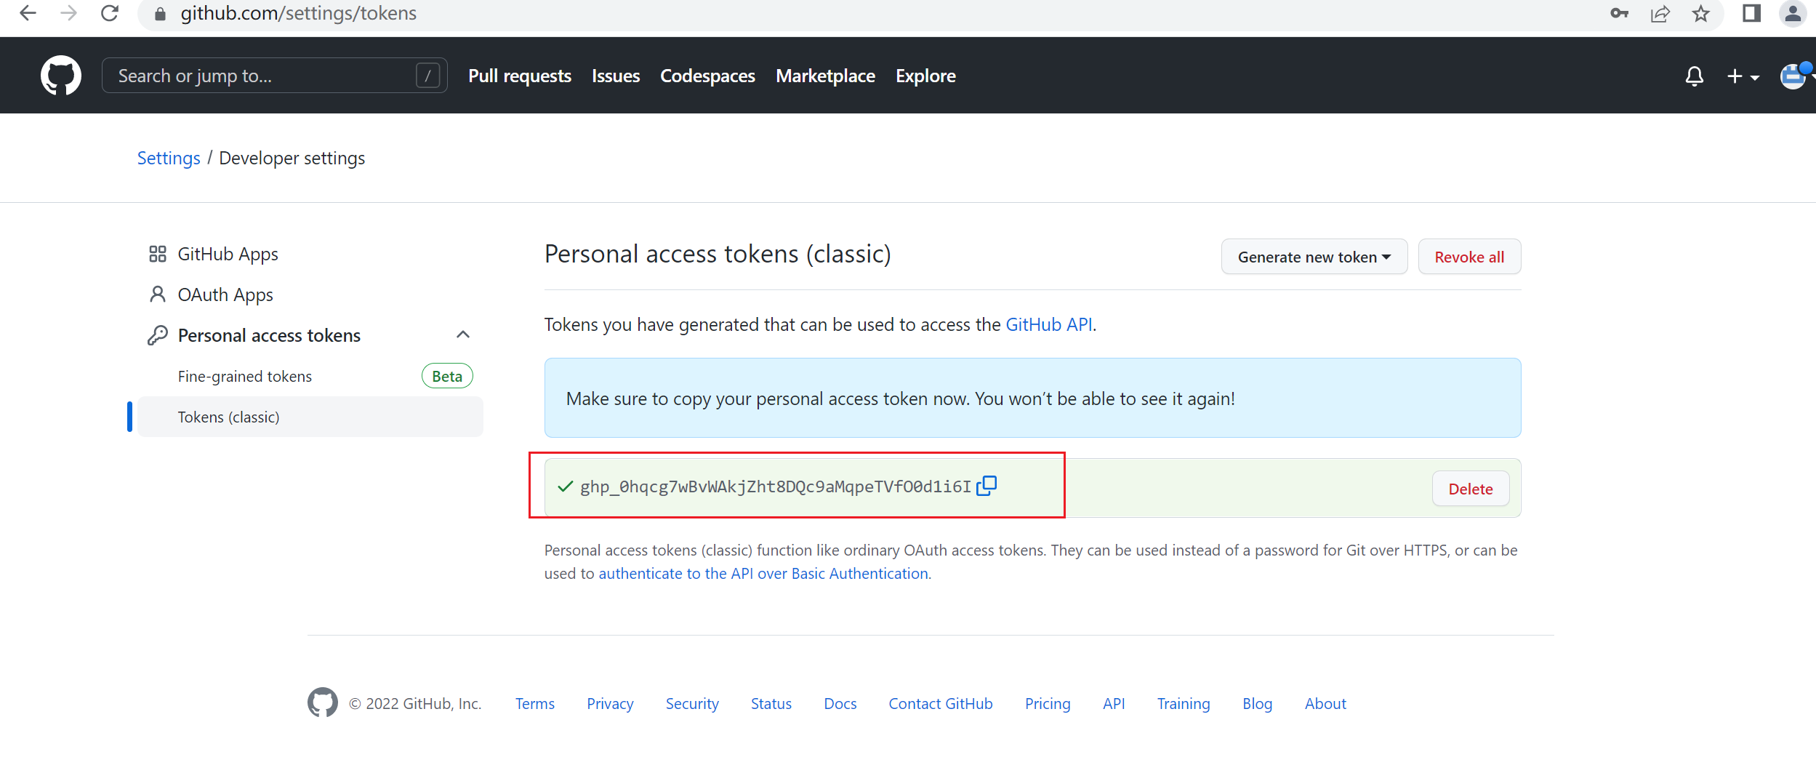Click the browser forward arrow
Screen dimensions: 1816x757
click(68, 13)
